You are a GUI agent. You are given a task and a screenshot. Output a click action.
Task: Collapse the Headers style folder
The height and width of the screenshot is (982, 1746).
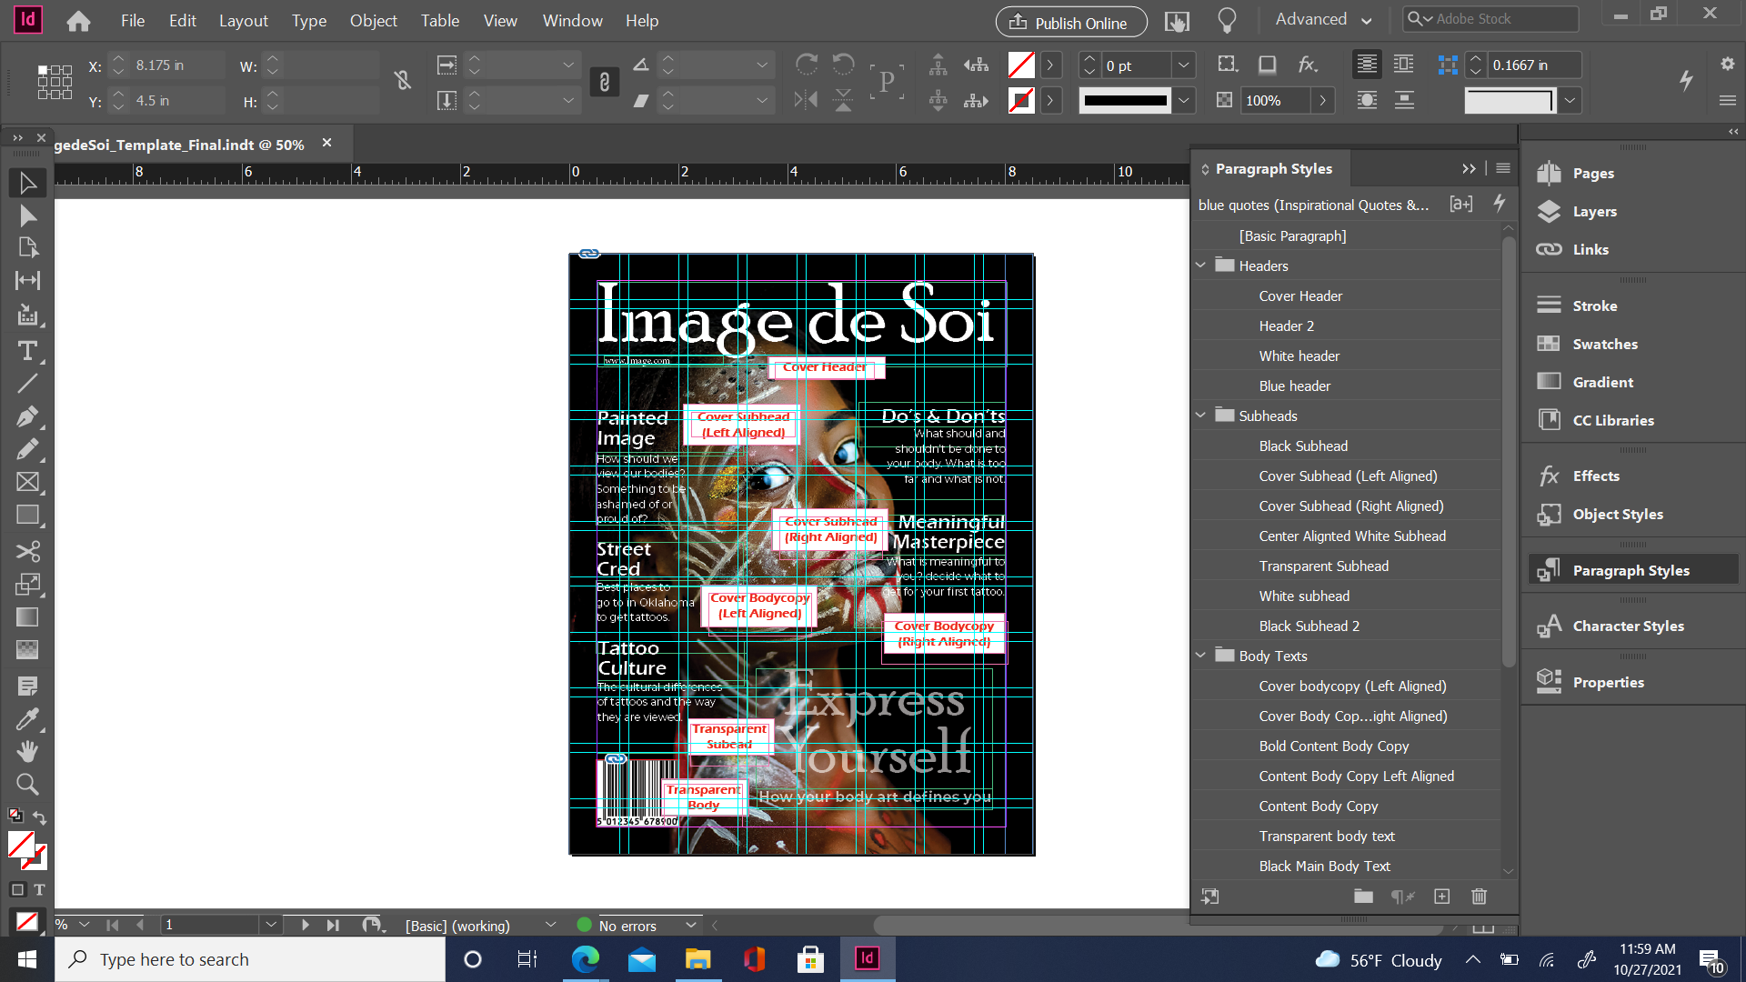point(1200,266)
